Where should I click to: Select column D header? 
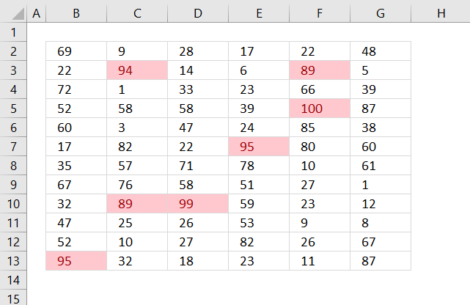coord(198,13)
